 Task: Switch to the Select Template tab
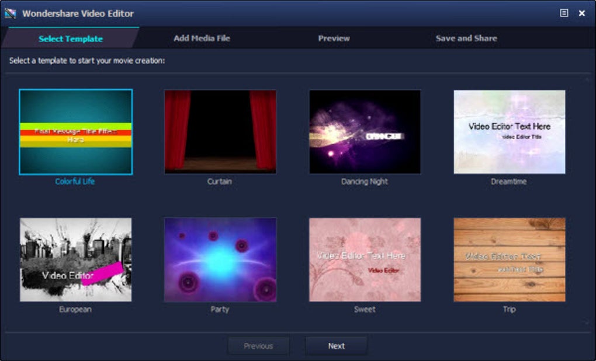[71, 38]
